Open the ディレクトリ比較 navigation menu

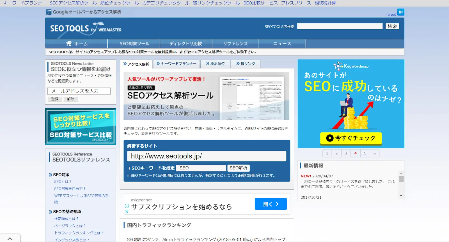[x=186, y=44]
